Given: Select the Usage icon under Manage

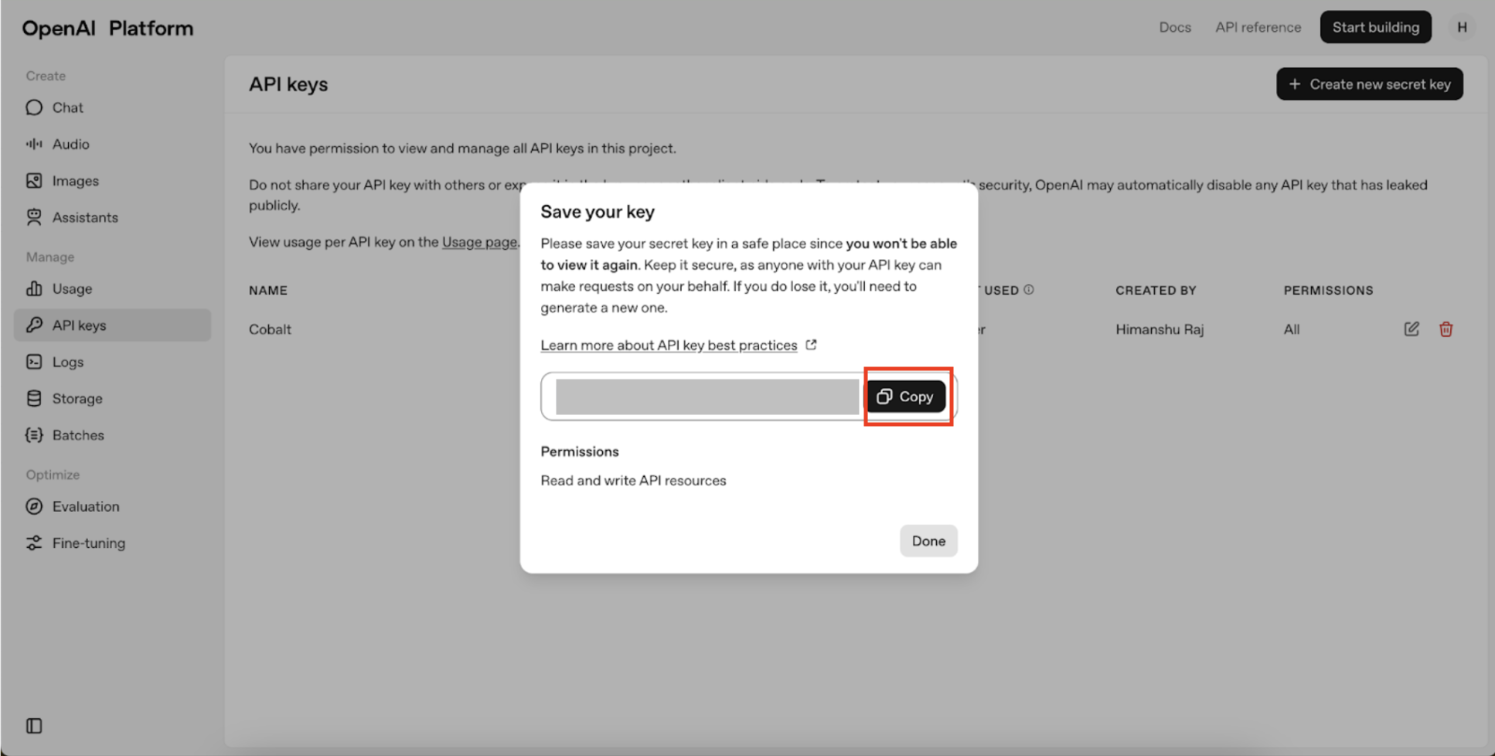Looking at the screenshot, I should [33, 288].
